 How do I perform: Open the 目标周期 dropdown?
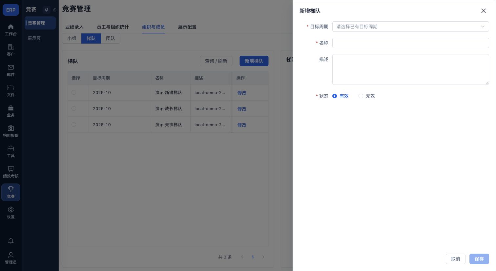click(x=410, y=27)
